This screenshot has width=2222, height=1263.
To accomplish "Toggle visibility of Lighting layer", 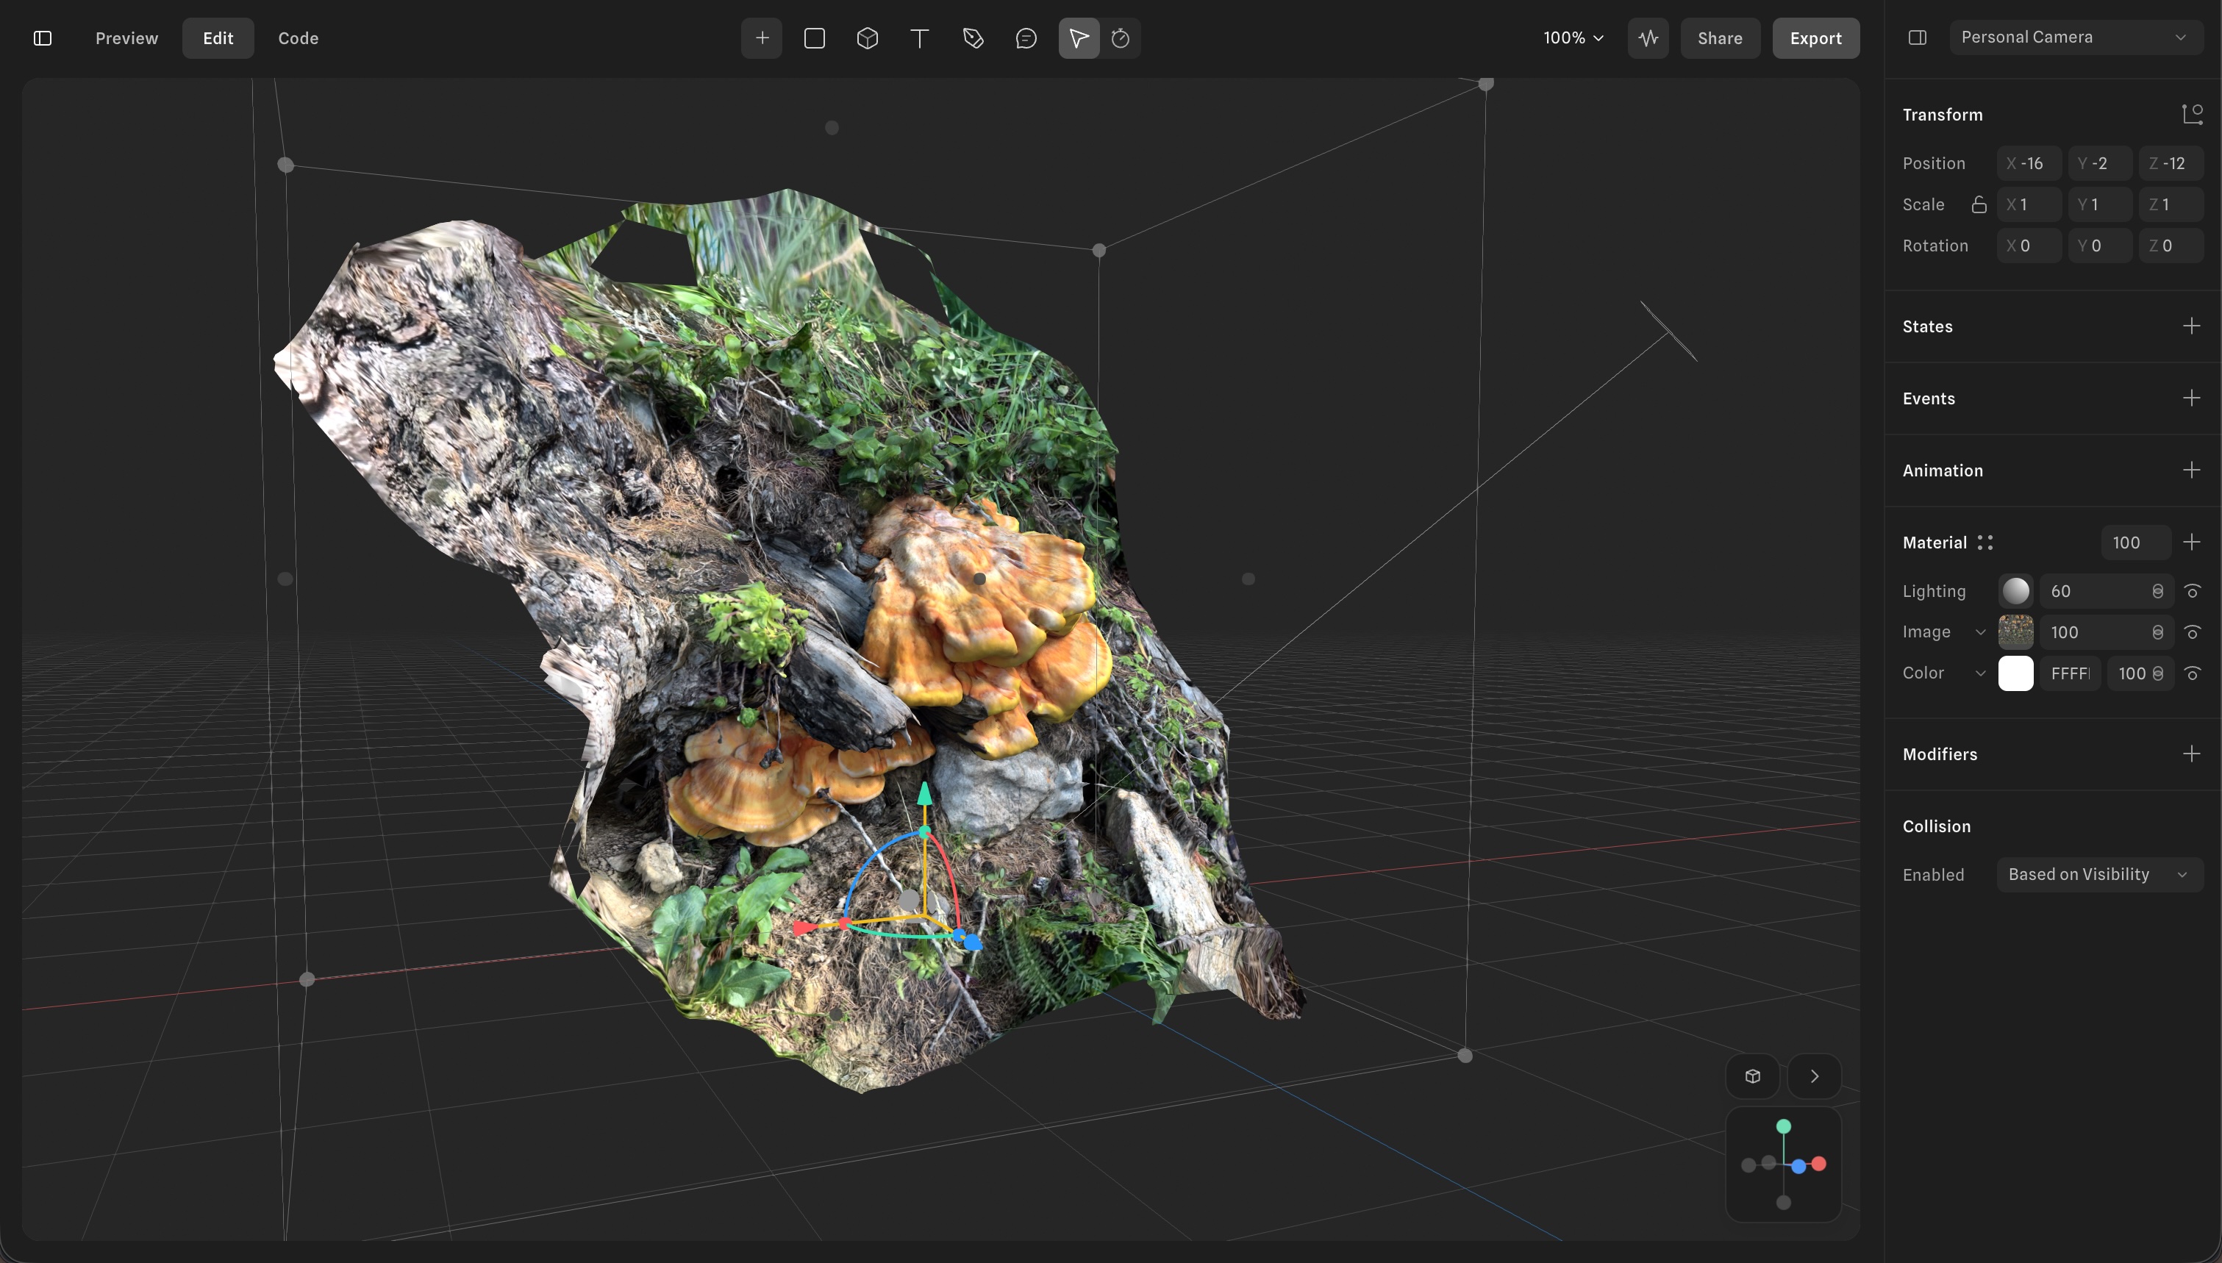I will coord(2193,592).
